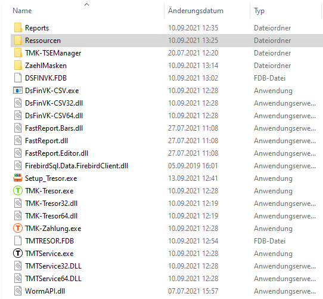Select the TMK-TSEManager folder icon
This screenshot has width=323, height=299.
click(18, 53)
